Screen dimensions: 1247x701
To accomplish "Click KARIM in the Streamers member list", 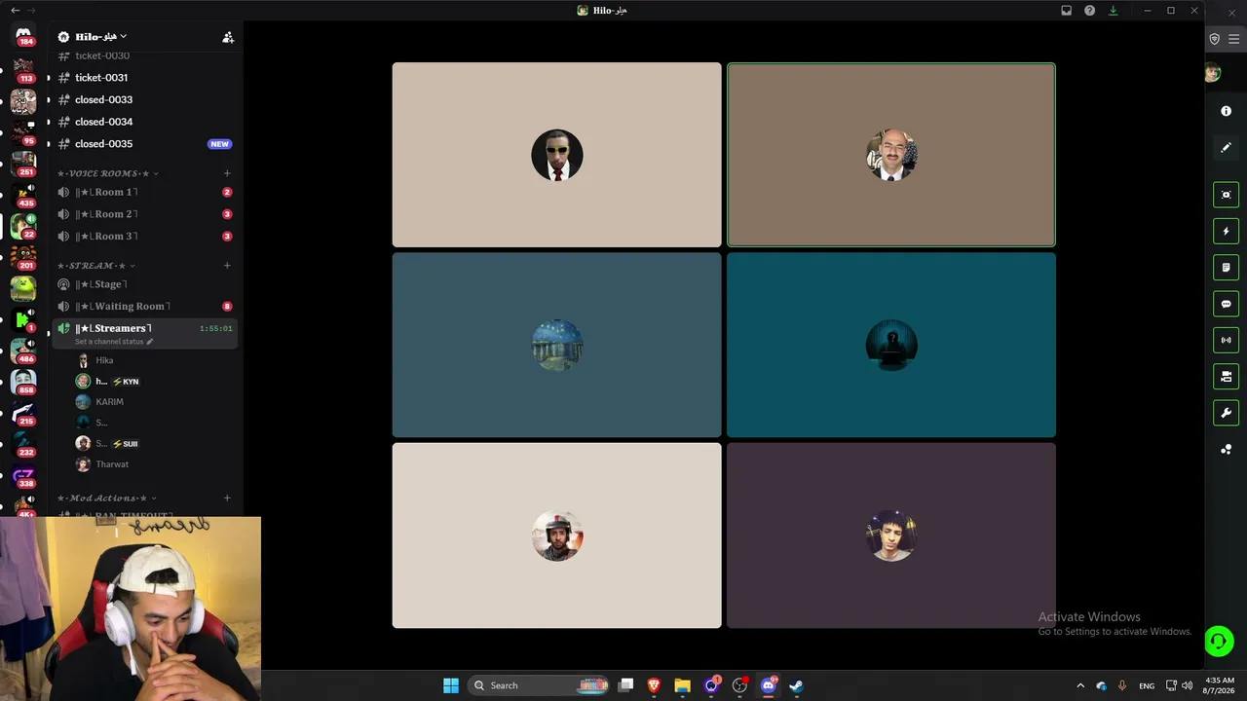I will 109,402.
